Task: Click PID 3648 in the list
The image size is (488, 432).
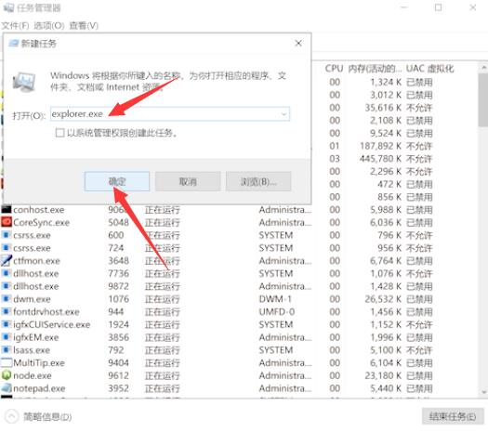Action: coord(118,261)
